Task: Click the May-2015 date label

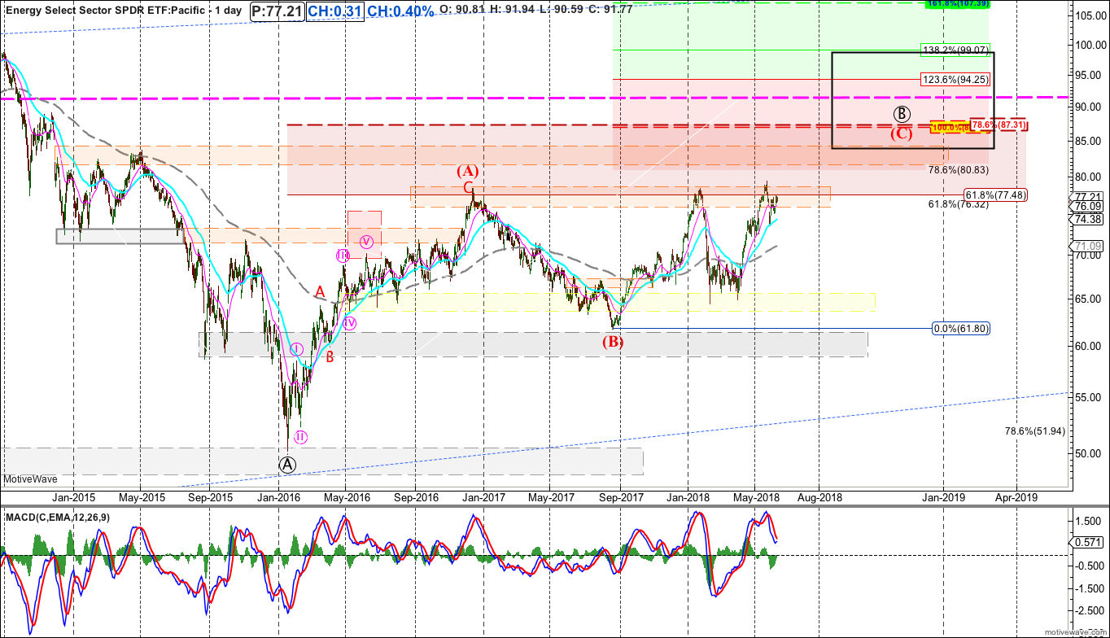Action: click(142, 496)
